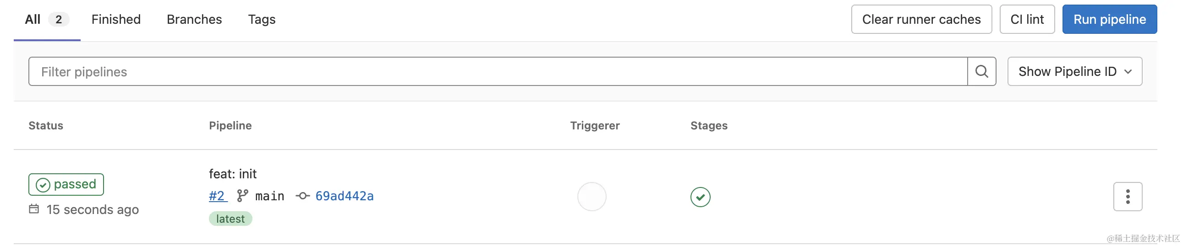Open the three-dot pipeline actions menu
This screenshot has height=246, width=1183.
[x=1128, y=197]
